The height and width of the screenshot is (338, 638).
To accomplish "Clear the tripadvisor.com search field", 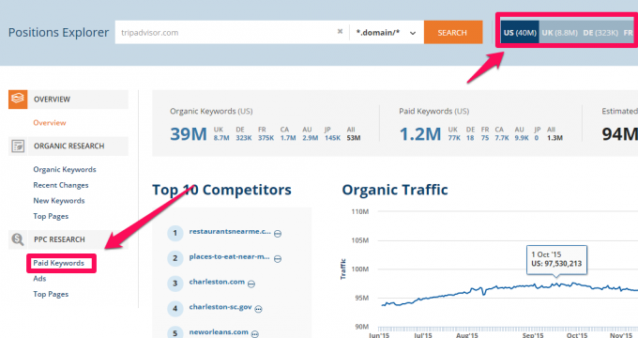I will coord(341,31).
